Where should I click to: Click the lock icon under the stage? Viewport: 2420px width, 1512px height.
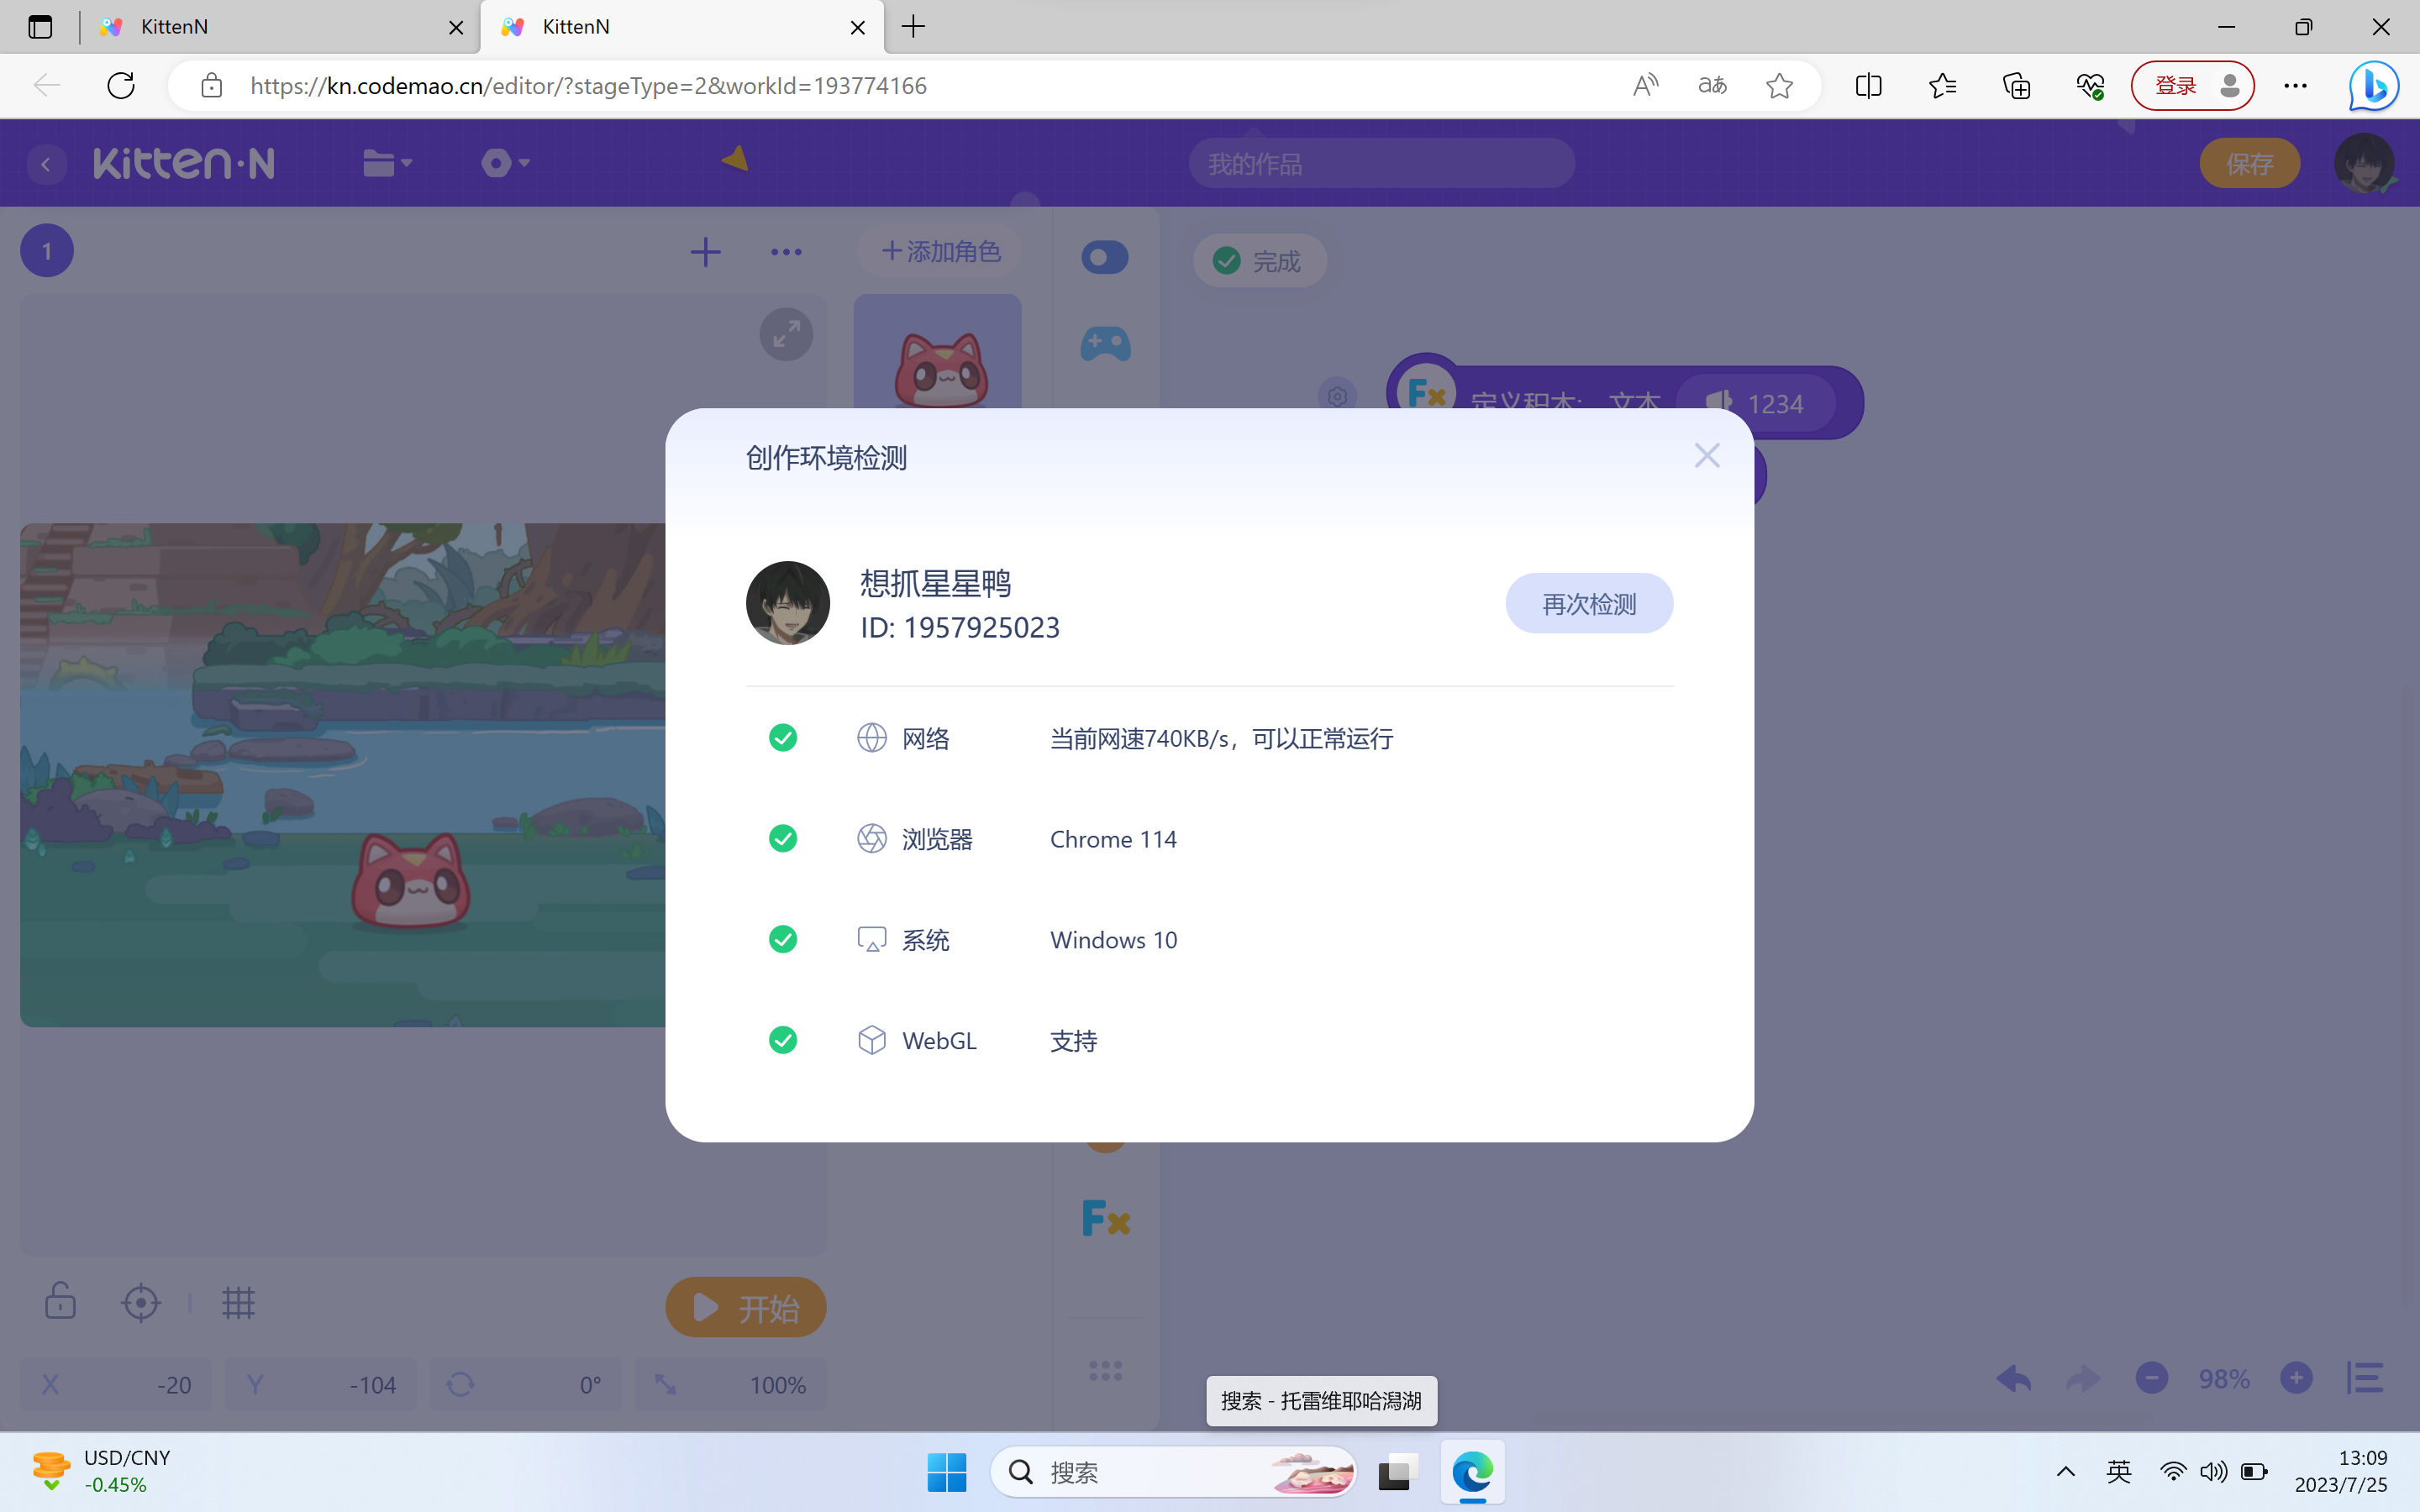[60, 1301]
